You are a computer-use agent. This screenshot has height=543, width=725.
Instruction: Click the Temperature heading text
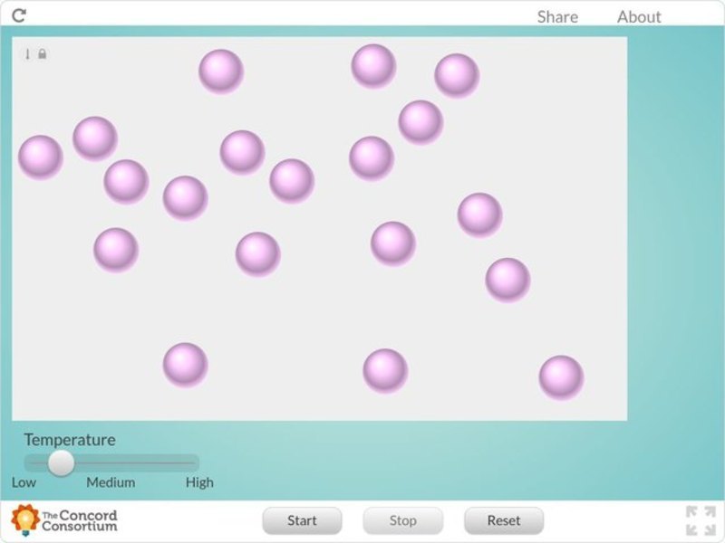click(72, 440)
